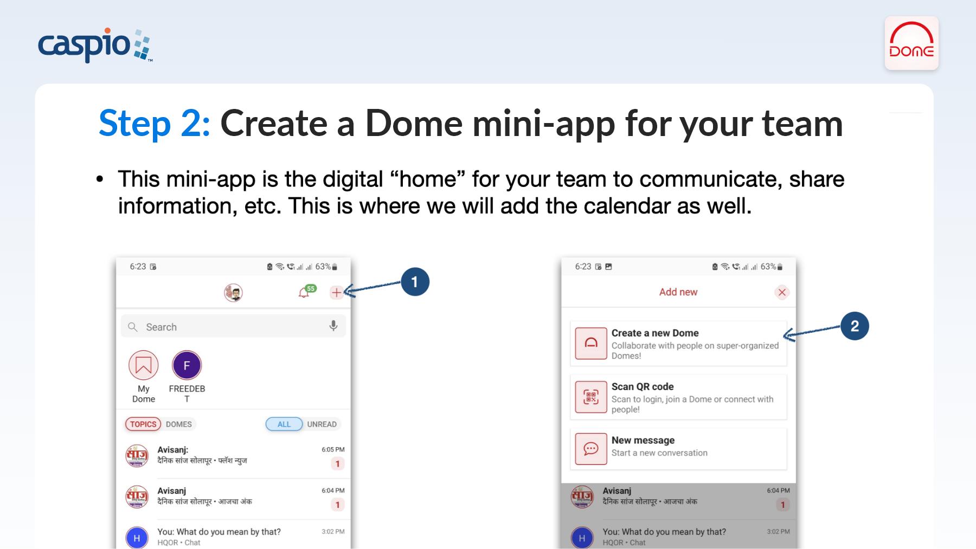Image resolution: width=976 pixels, height=549 pixels.
Task: Tap the dimmed Avisanj avatar in right phone
Action: point(582,497)
